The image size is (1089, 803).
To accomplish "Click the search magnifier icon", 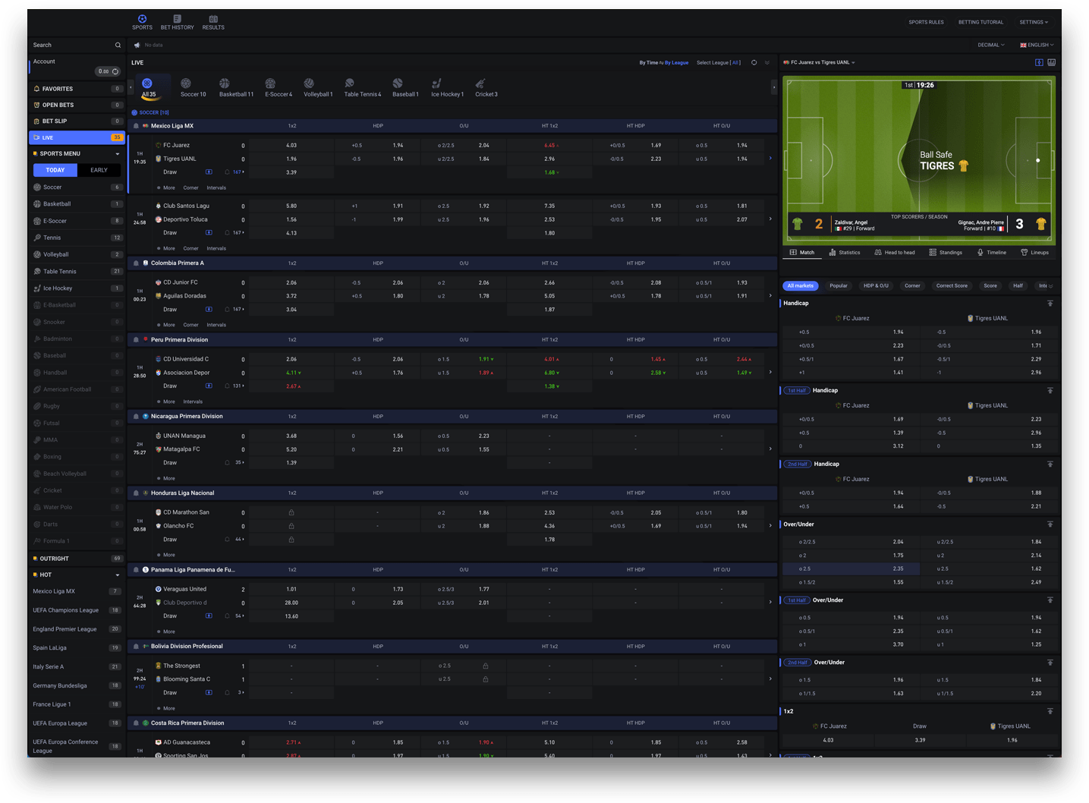I will pyautogui.click(x=118, y=45).
